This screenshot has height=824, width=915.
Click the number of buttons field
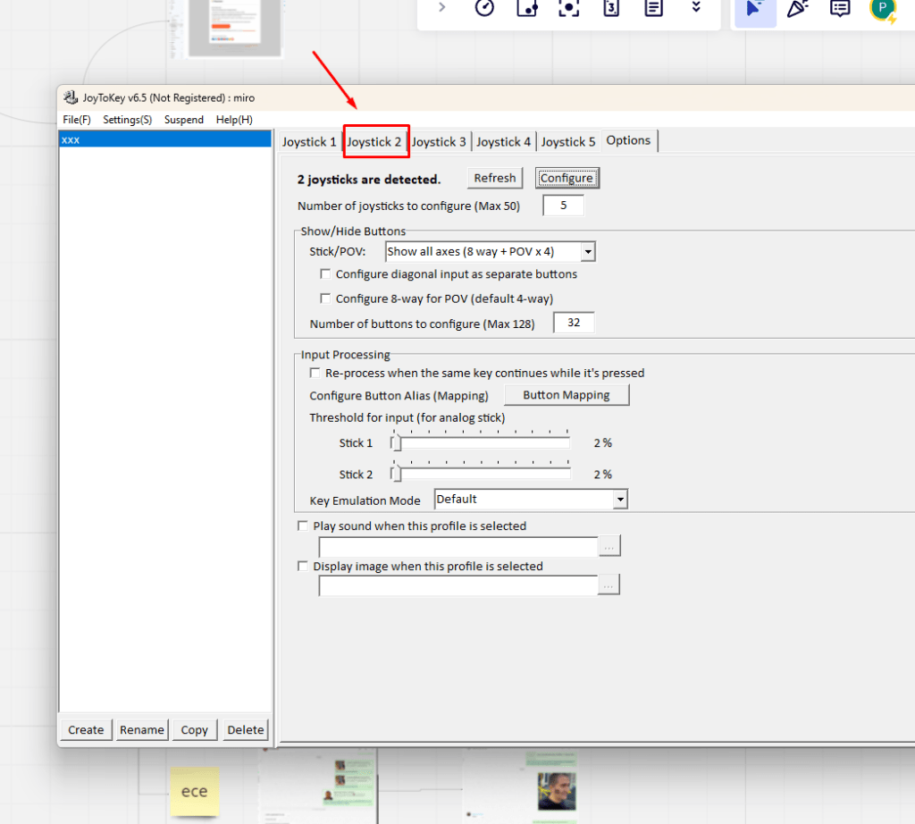tap(574, 323)
